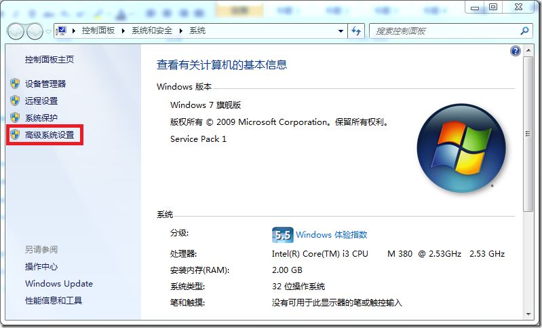Click the shield icon beside 高级系统设置

[x=15, y=134]
